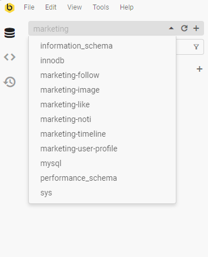Open the Tools menu

pyautogui.click(x=101, y=7)
